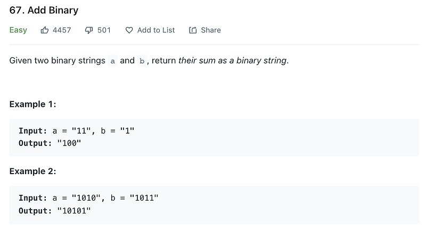The image size is (426, 232).
Task: Click the 501 dislikes count
Action: coord(104,30)
